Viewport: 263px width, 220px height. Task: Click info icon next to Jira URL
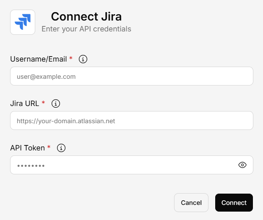(x=56, y=104)
